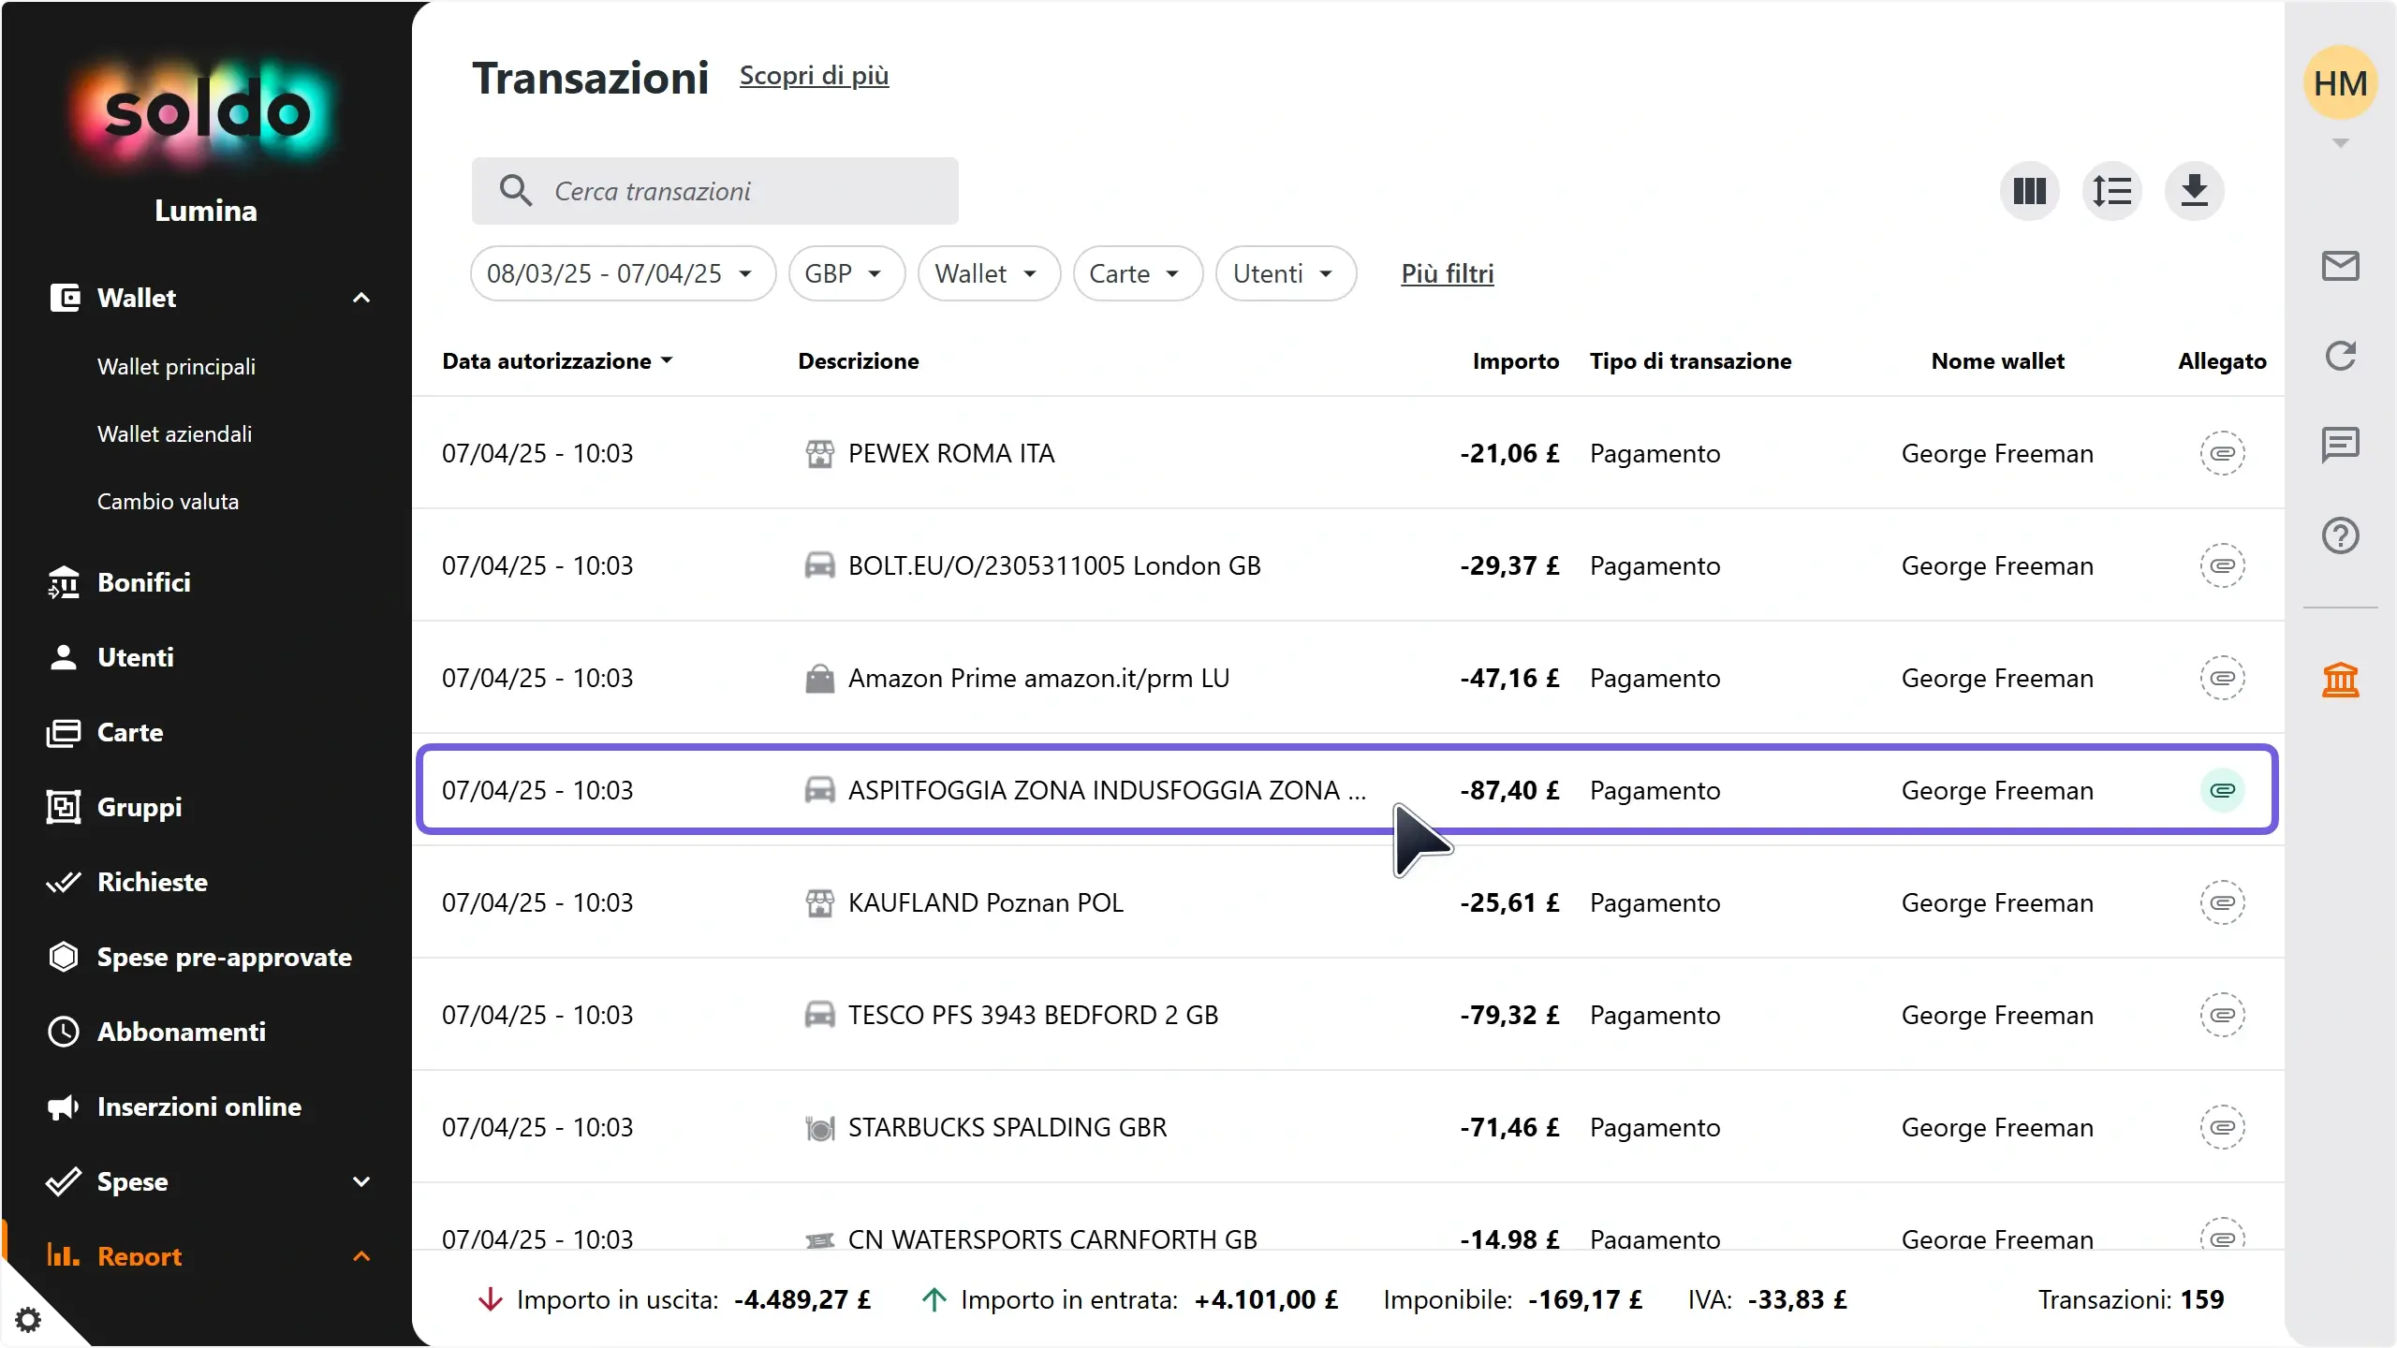Go to Bonifici section

coord(144,582)
